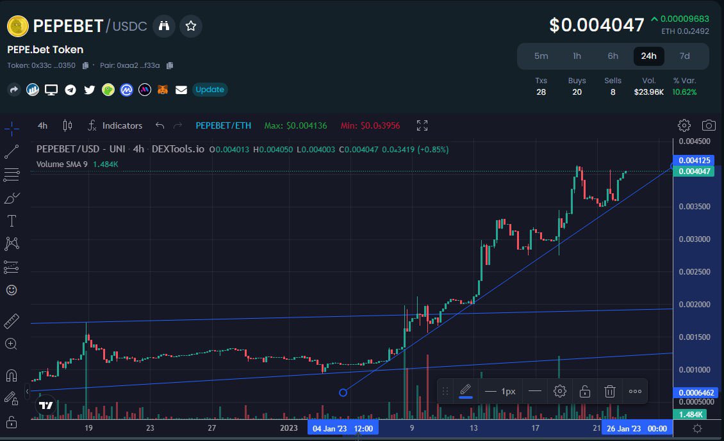Open the binoculars pair explorer icon
724x441 pixels.
(x=164, y=26)
